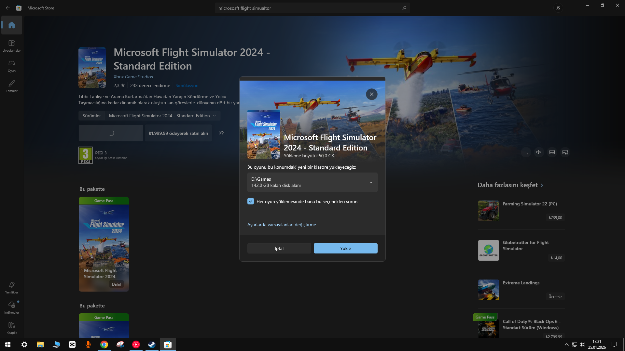Click the game cover art beside the title
Screen dimensions: 625x351
click(x=92, y=68)
